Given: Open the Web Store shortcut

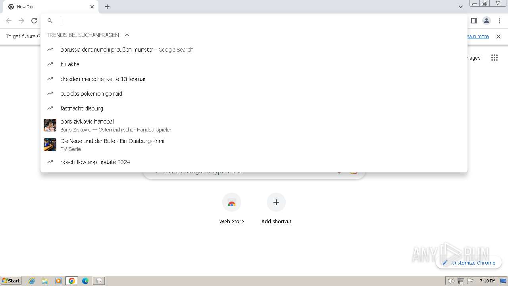Looking at the screenshot, I should tap(232, 209).
